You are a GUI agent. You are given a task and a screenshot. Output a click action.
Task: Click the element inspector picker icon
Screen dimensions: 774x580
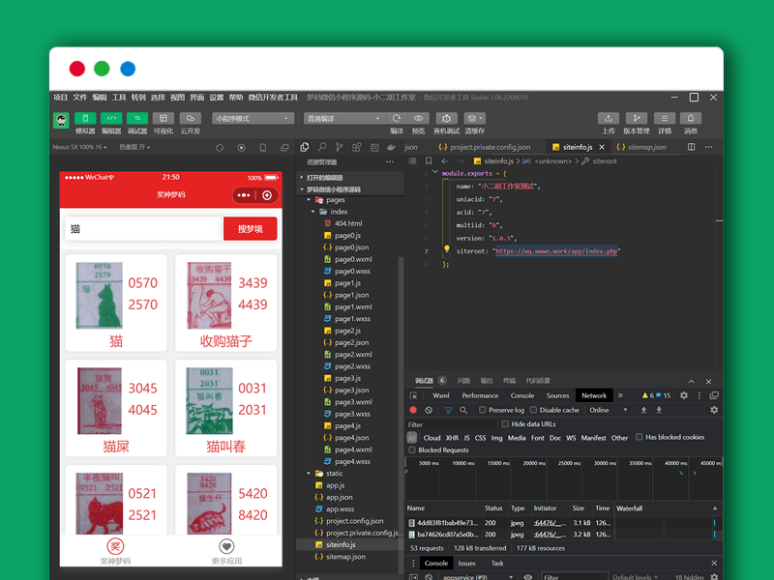click(414, 395)
